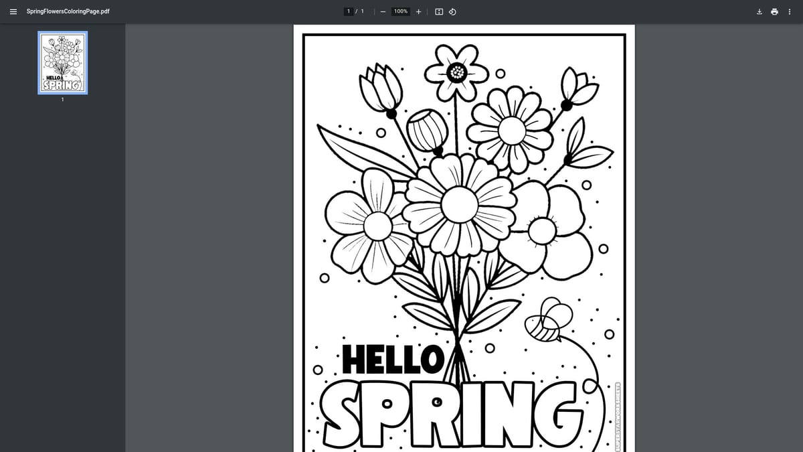The image size is (803, 452).
Task: Click the page label under the thumbnail
Action: tap(62, 99)
